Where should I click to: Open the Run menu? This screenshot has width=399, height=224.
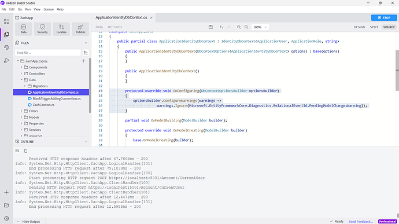click(28, 9)
